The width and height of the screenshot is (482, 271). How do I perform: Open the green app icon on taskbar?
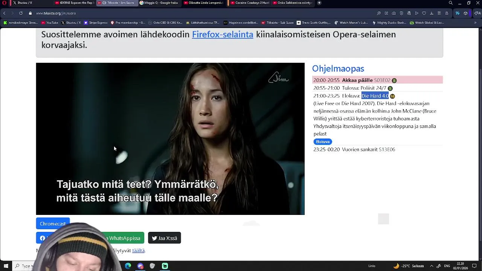pos(165,266)
